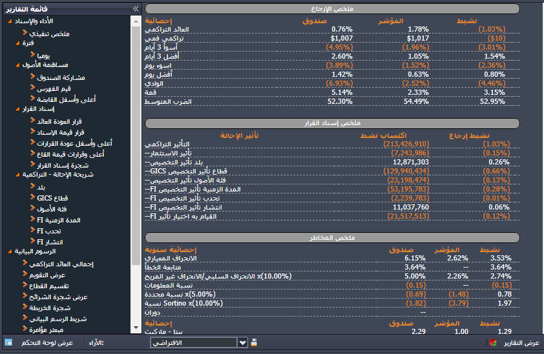Select the ملخص المخاطر section header
544x354 pixels.
[x=331, y=237]
